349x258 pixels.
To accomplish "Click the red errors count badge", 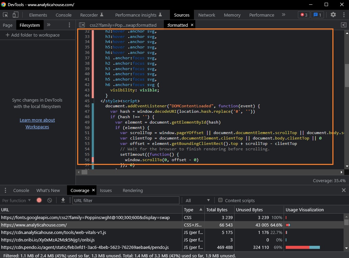I will click(304, 15).
